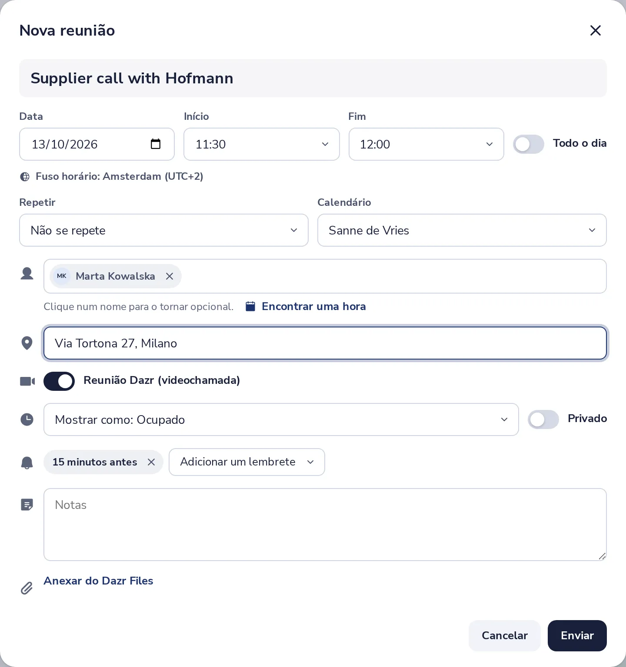Click the calendar picker icon in date field

pos(155,144)
